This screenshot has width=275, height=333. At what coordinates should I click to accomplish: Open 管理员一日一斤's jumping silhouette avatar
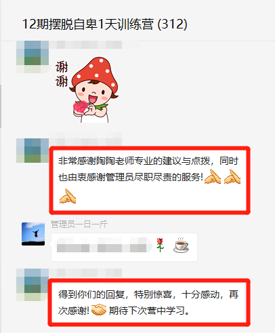tap(33, 234)
